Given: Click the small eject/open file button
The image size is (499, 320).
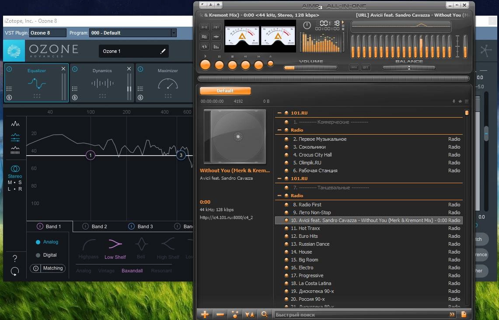Looking at the screenshot, I should click(x=271, y=63).
